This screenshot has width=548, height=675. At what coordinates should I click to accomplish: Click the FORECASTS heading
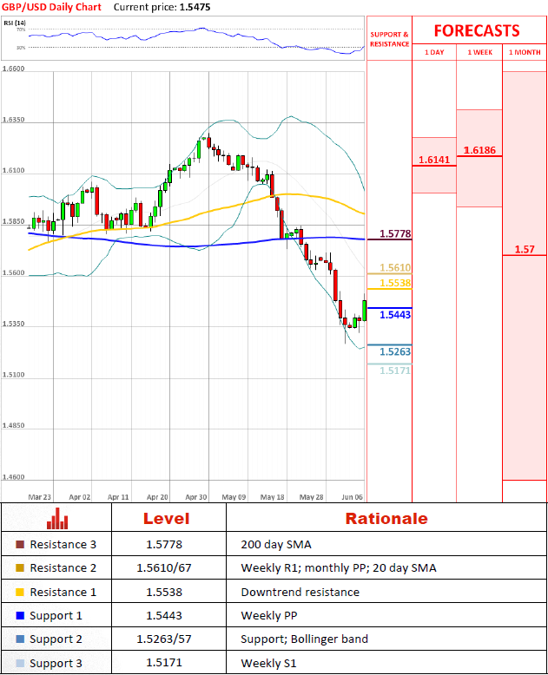[x=477, y=31]
